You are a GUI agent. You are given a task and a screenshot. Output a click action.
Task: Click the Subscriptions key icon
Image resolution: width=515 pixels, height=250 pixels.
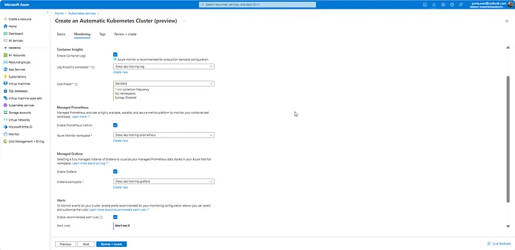click(5, 76)
